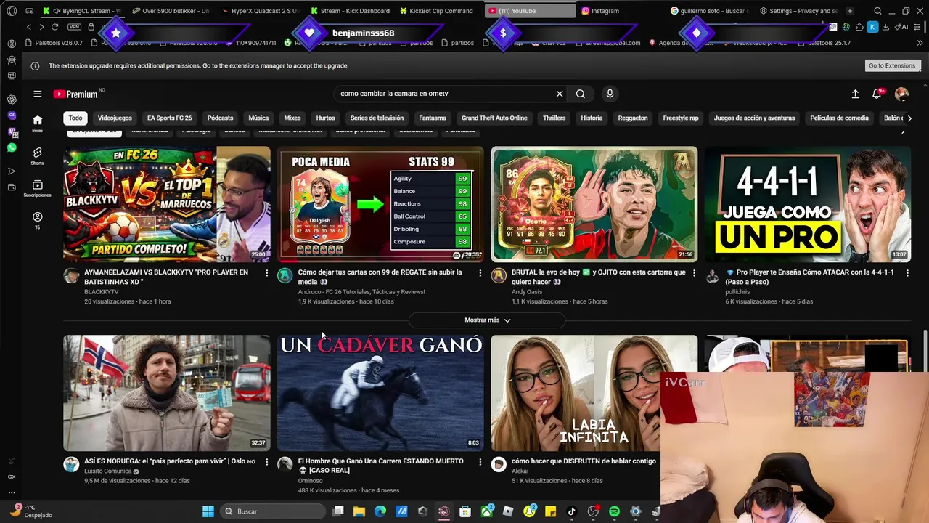Open BLACKKYTV channel link
This screenshot has height=523, width=929.
pyautogui.click(x=101, y=292)
